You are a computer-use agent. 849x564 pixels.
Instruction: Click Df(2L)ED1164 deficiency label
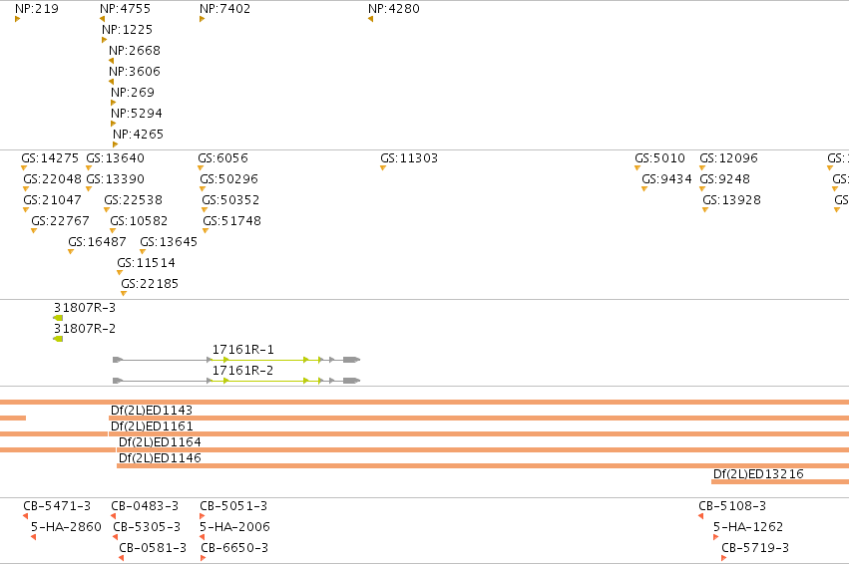coord(160,442)
